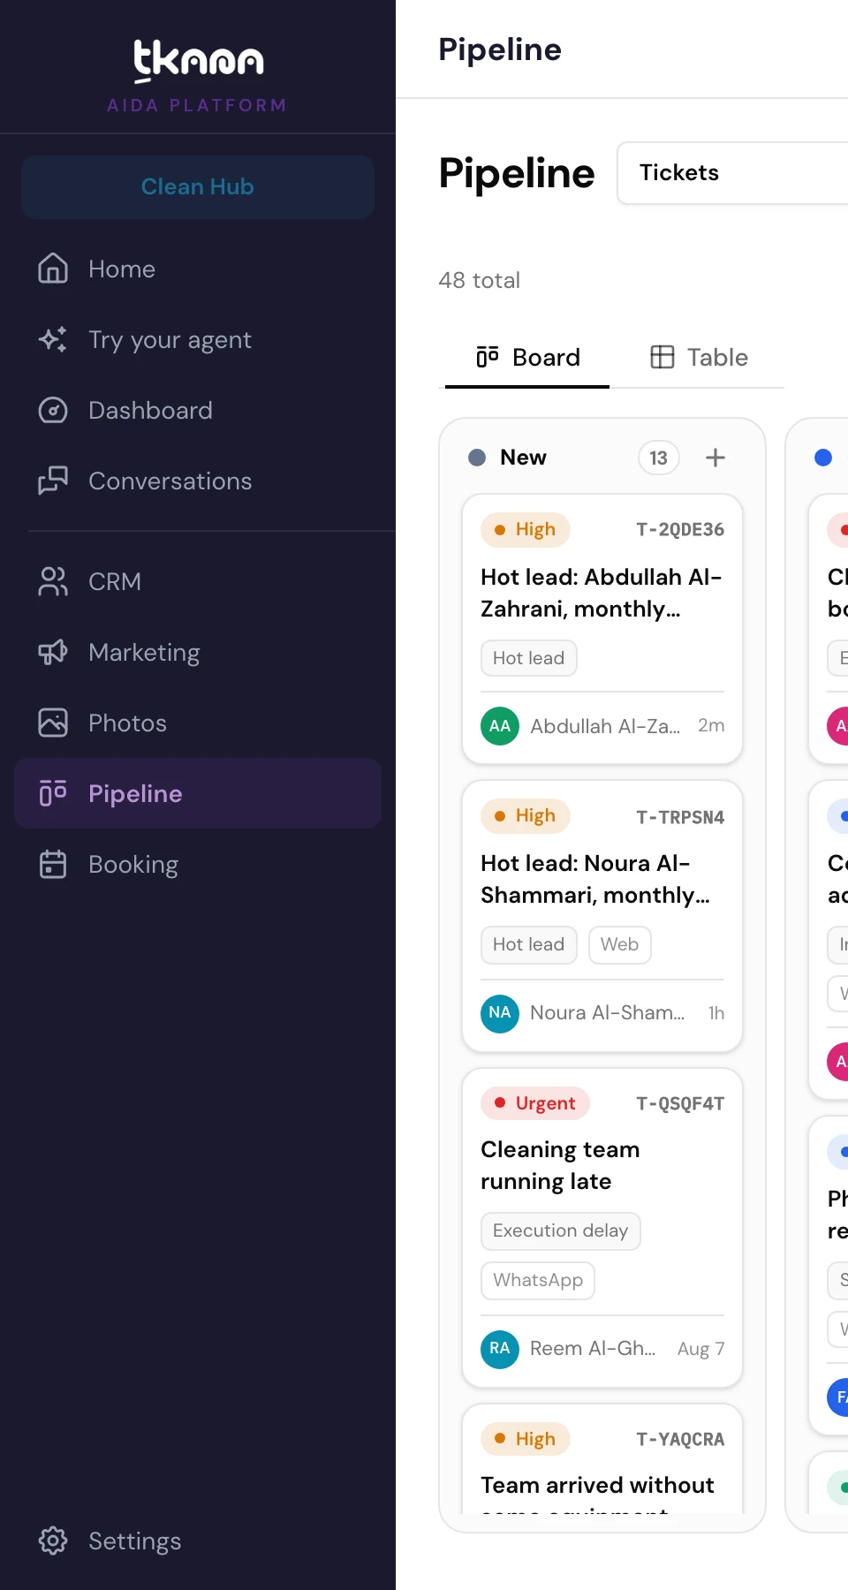Screen dimensions: 848x1590
Task: Click the New column count badge 13
Action: click(659, 458)
